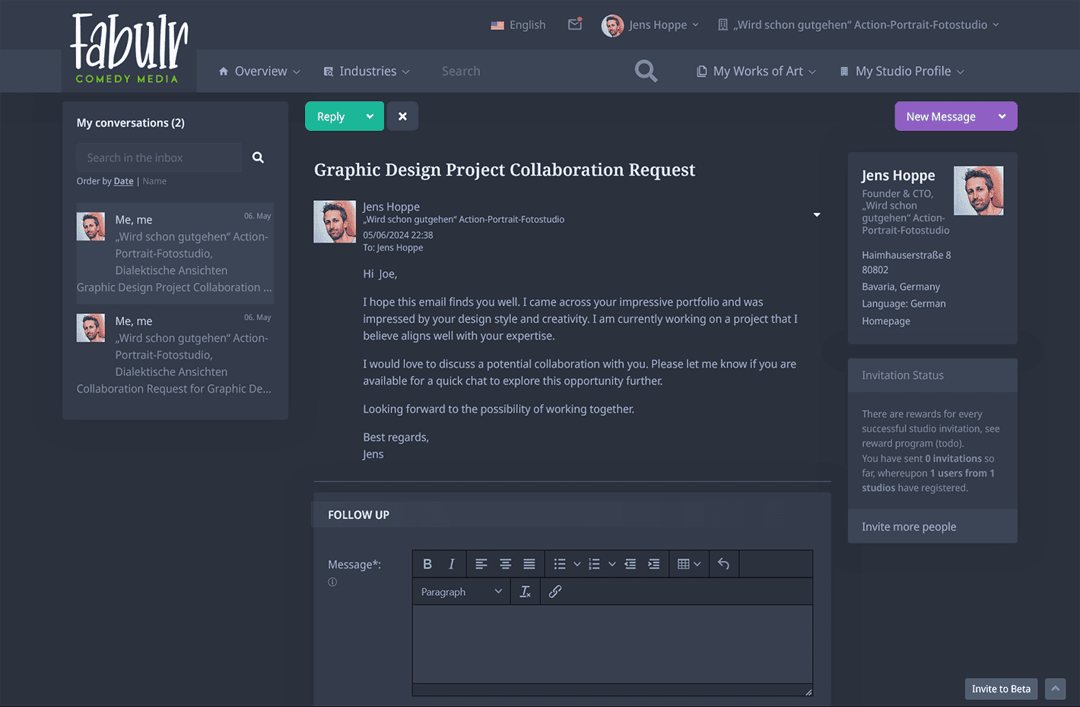
Task: Open the insert table dropdown
Action: pos(688,564)
